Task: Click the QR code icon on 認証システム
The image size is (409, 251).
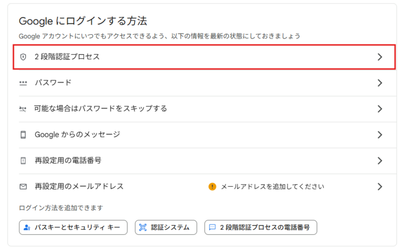Action: point(143,228)
